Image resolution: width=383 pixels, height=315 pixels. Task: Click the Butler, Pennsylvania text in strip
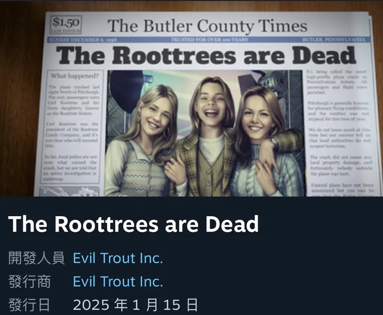click(x=334, y=39)
